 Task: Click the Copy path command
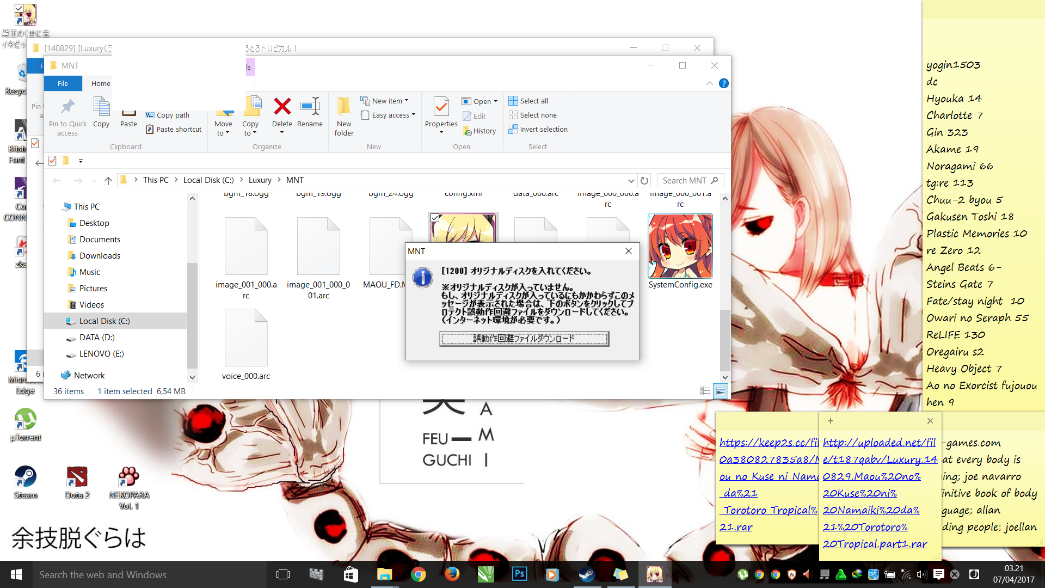168,115
